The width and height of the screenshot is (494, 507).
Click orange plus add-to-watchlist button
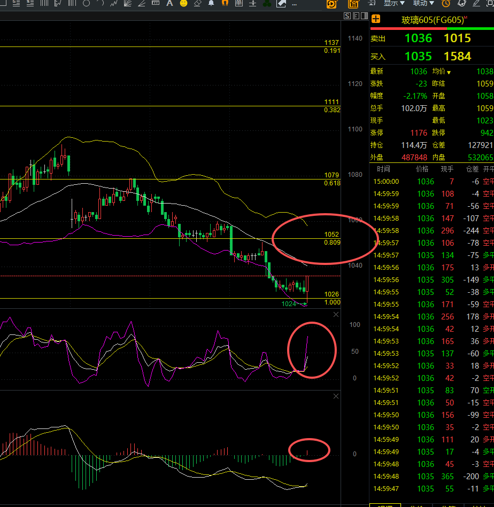376,19
